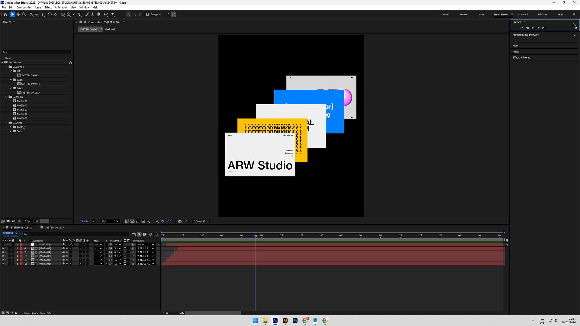Screen dimensions: 580x326
Task: Open the magnification ratio dropdown
Action: click(94, 221)
